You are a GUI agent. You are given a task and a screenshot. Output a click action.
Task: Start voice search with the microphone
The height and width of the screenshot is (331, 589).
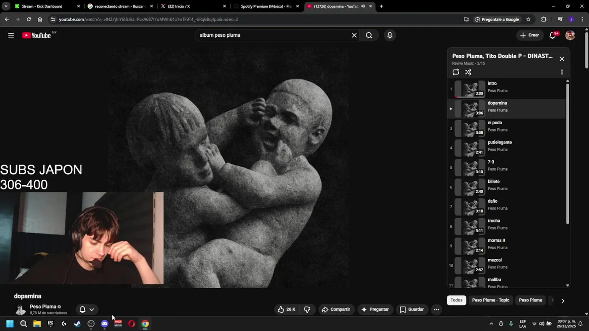(390, 35)
